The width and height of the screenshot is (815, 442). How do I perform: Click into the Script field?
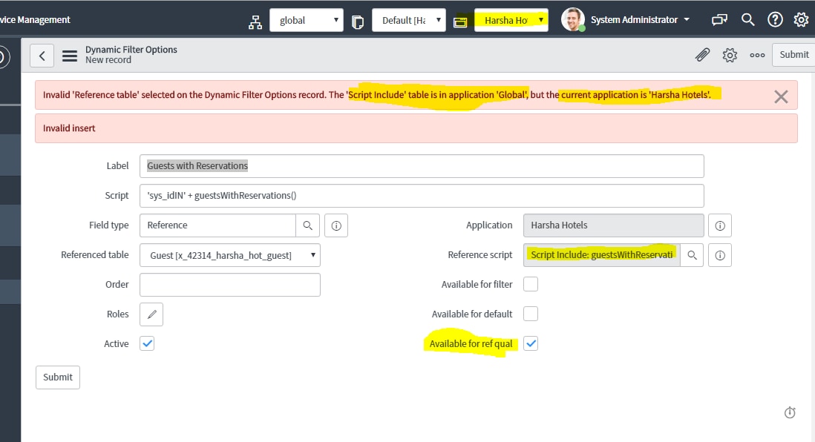tap(422, 196)
